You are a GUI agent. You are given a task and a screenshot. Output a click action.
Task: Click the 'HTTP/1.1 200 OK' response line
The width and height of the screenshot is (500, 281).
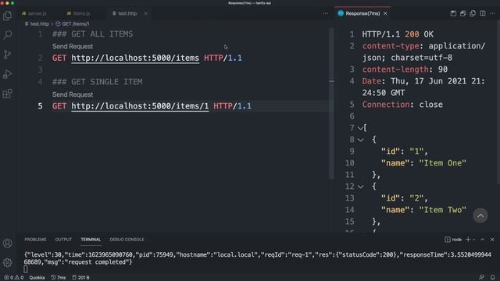398,34
